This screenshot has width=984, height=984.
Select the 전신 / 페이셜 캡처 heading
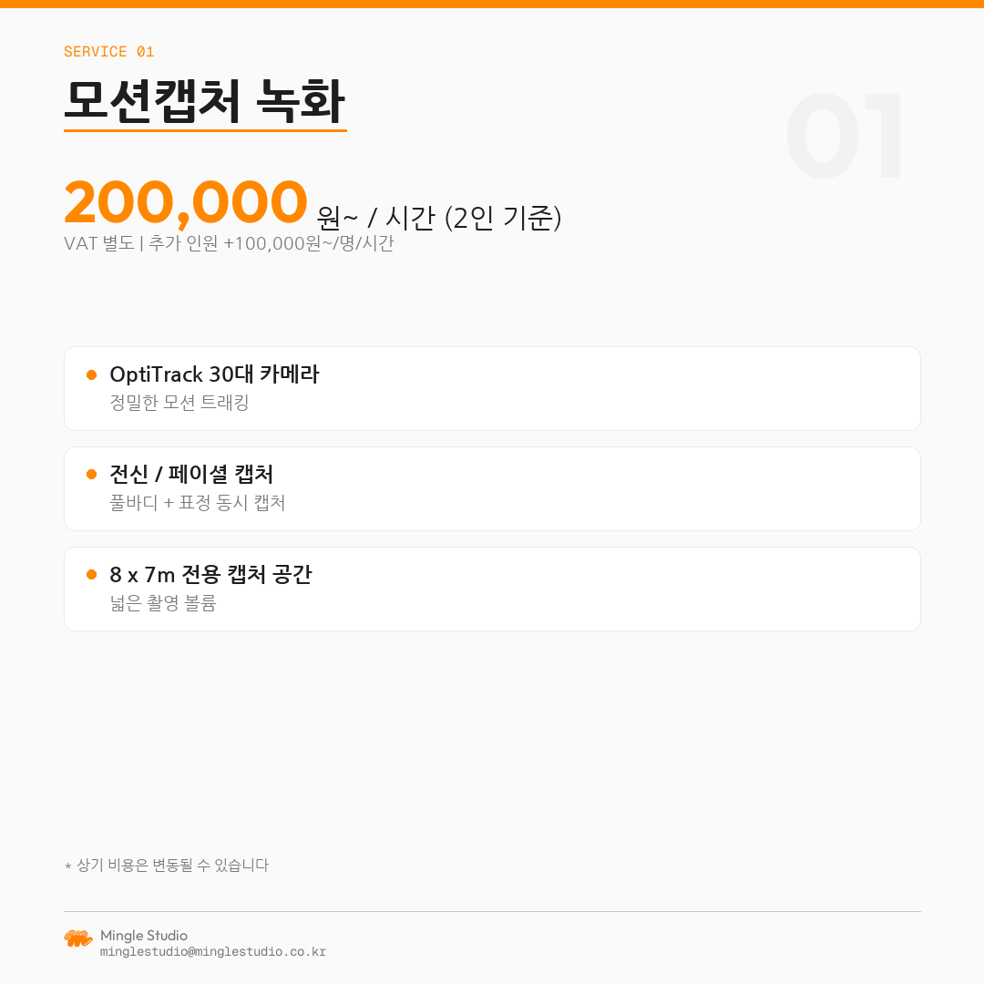point(191,475)
